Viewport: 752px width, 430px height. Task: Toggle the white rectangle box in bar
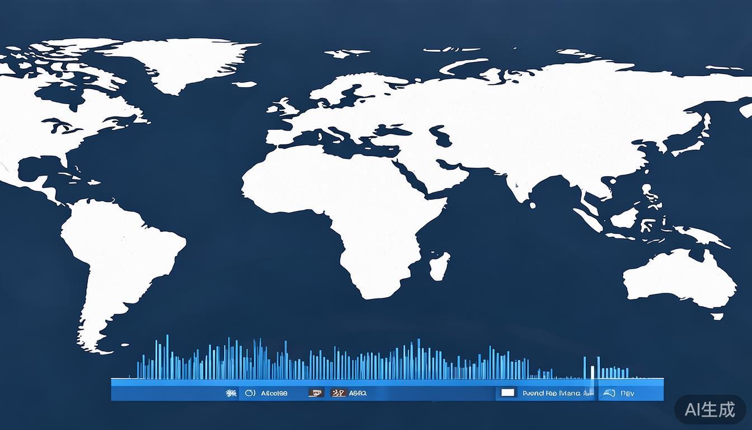pos(507,393)
